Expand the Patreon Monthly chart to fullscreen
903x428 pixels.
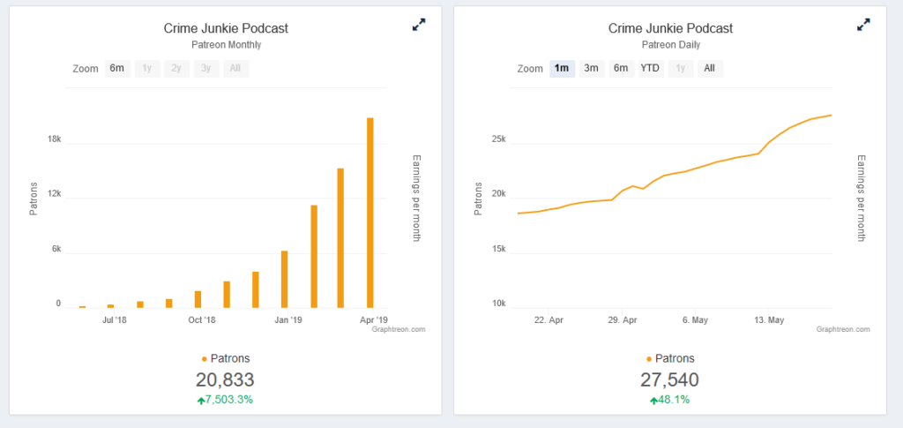419,25
